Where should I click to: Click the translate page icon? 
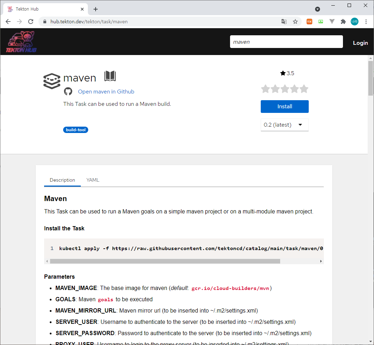(x=284, y=22)
